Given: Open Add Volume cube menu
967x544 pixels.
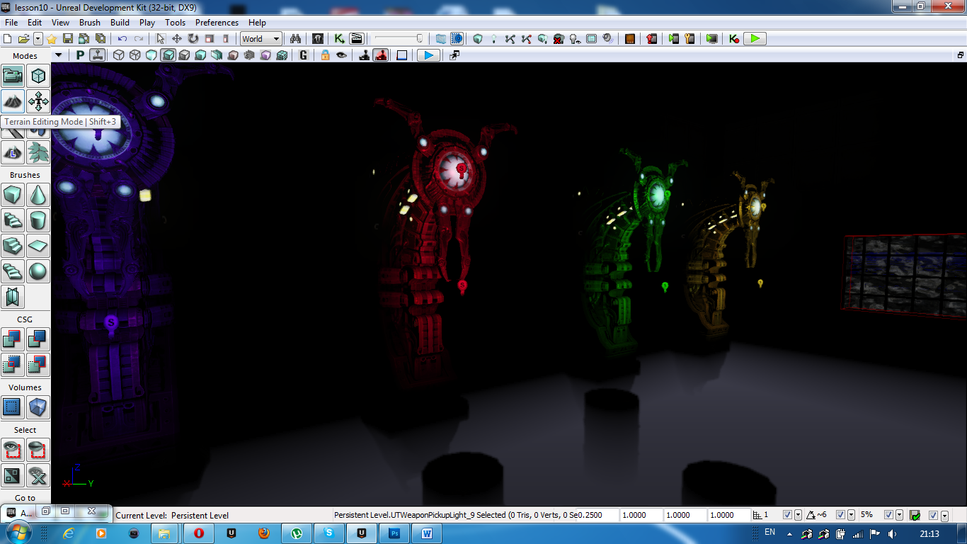Looking at the screenshot, I should point(38,407).
